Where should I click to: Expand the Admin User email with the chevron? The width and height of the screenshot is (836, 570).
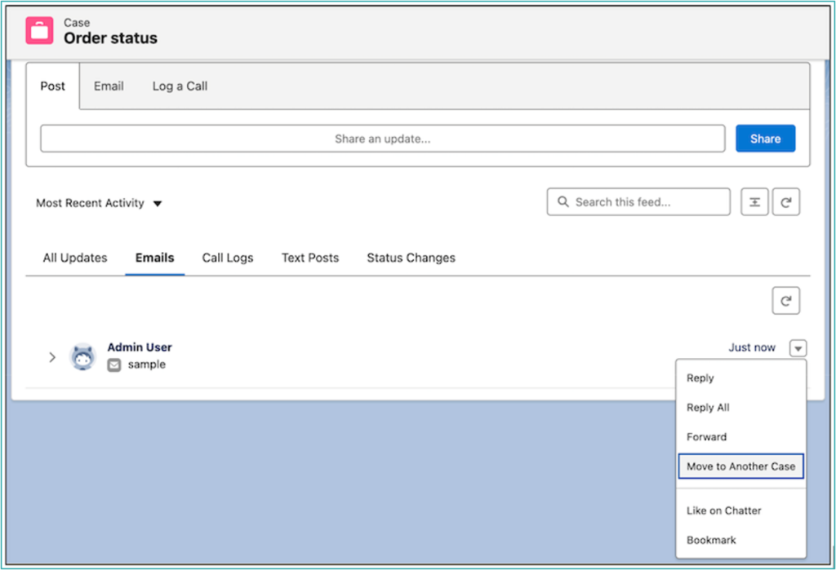pos(52,357)
